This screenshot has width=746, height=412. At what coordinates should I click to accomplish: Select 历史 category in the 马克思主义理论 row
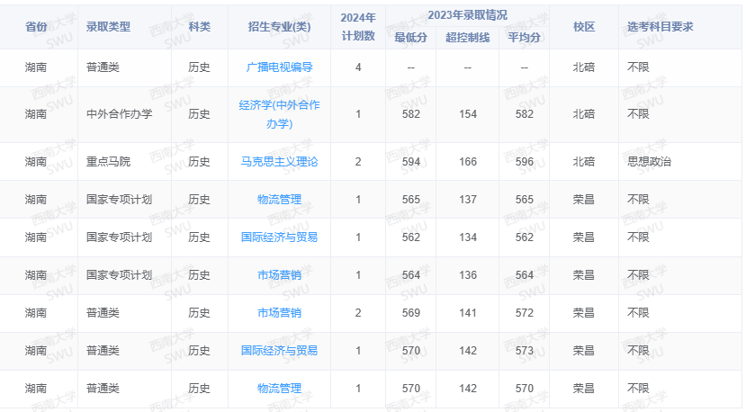tap(200, 162)
